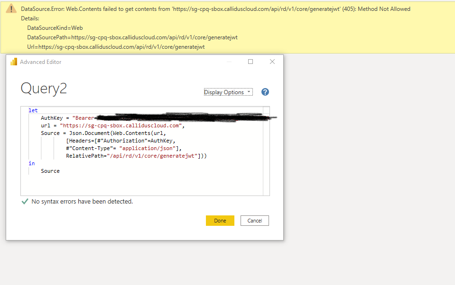Click the Query2 title heading

click(44, 89)
